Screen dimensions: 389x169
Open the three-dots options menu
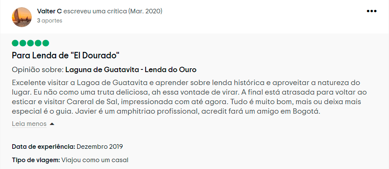pyautogui.click(x=371, y=11)
